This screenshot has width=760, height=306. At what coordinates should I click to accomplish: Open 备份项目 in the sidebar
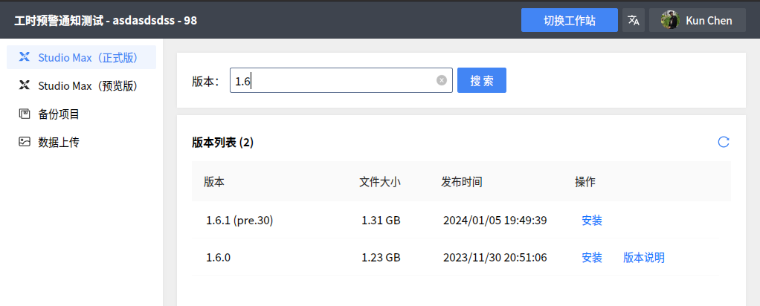click(82, 114)
